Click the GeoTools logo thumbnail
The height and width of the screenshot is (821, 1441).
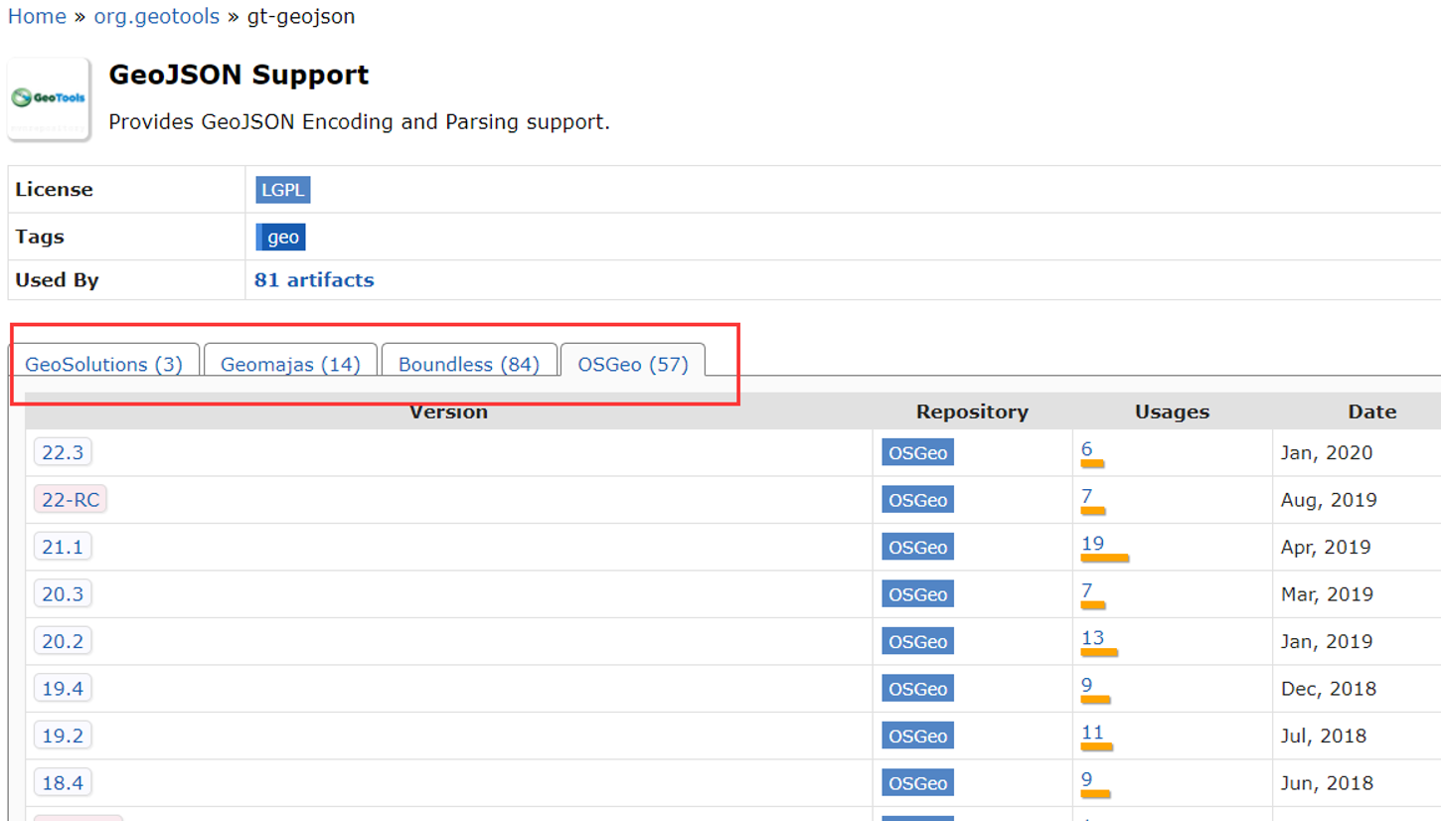(49, 98)
